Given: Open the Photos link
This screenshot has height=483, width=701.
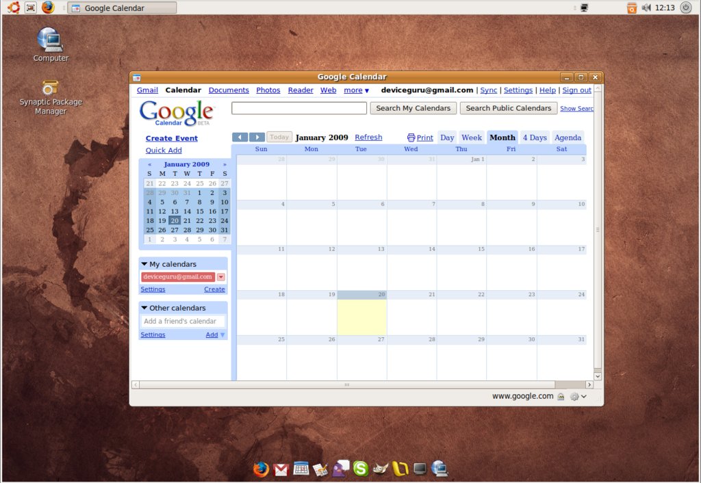Looking at the screenshot, I should pos(268,90).
